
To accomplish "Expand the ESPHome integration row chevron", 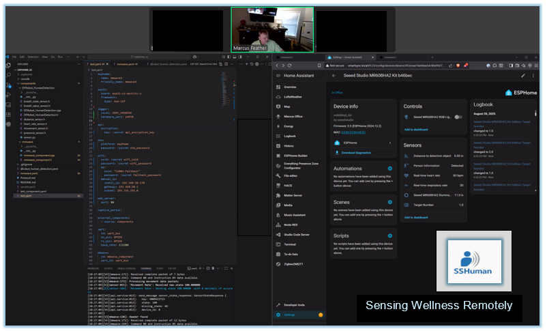I will [389, 143].
